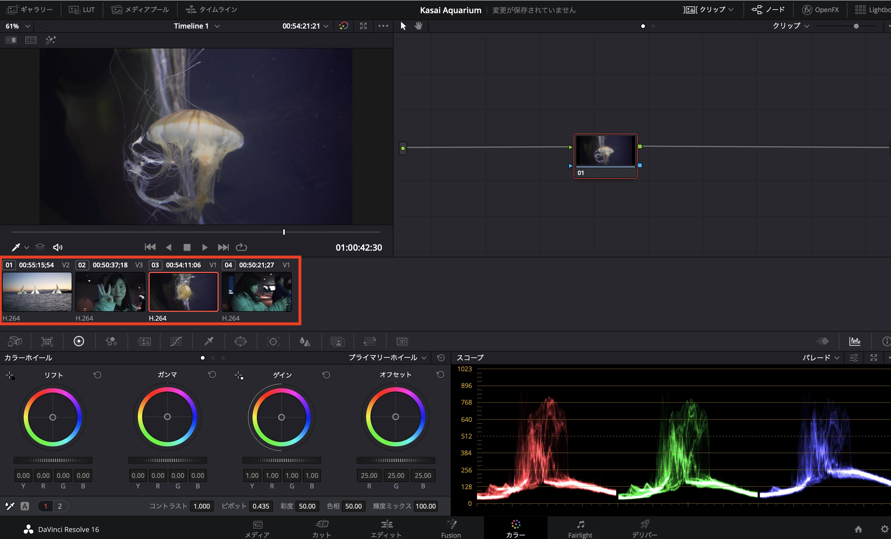Image resolution: width=891 pixels, height=539 pixels.
Task: Open the OpenFX panel button
Action: (x=820, y=10)
